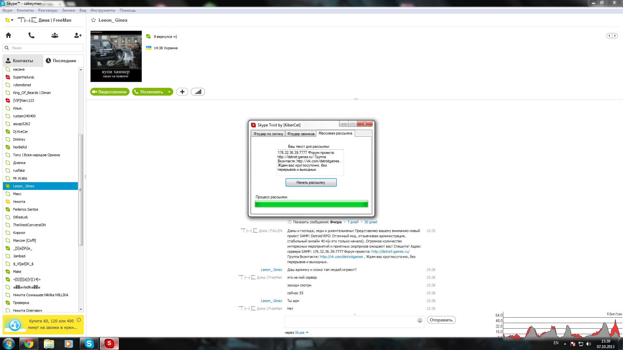This screenshot has width=623, height=350.
Task: Select contact Jambazi
Action: click(41, 256)
